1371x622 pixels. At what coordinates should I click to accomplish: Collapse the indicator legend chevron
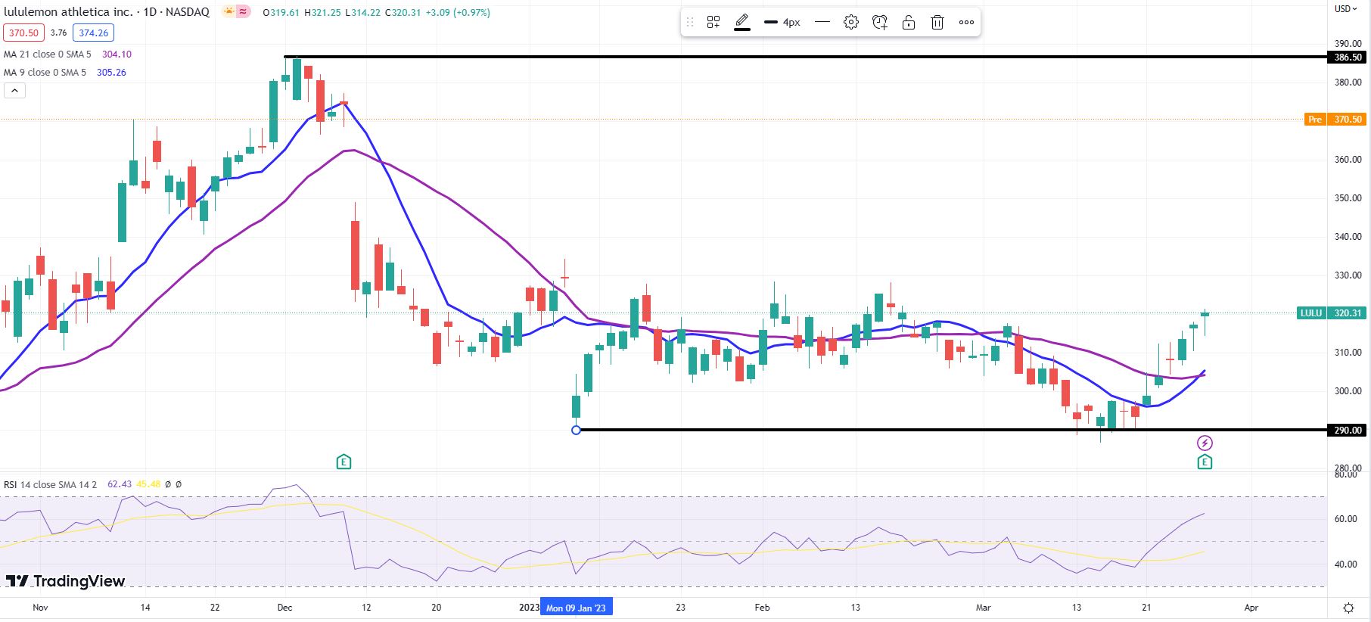(14, 91)
